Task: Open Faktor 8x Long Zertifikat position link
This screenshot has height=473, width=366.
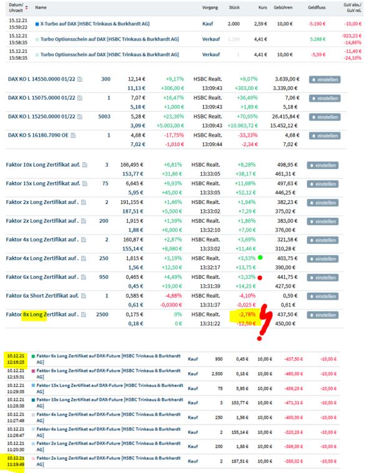Action: [42, 315]
